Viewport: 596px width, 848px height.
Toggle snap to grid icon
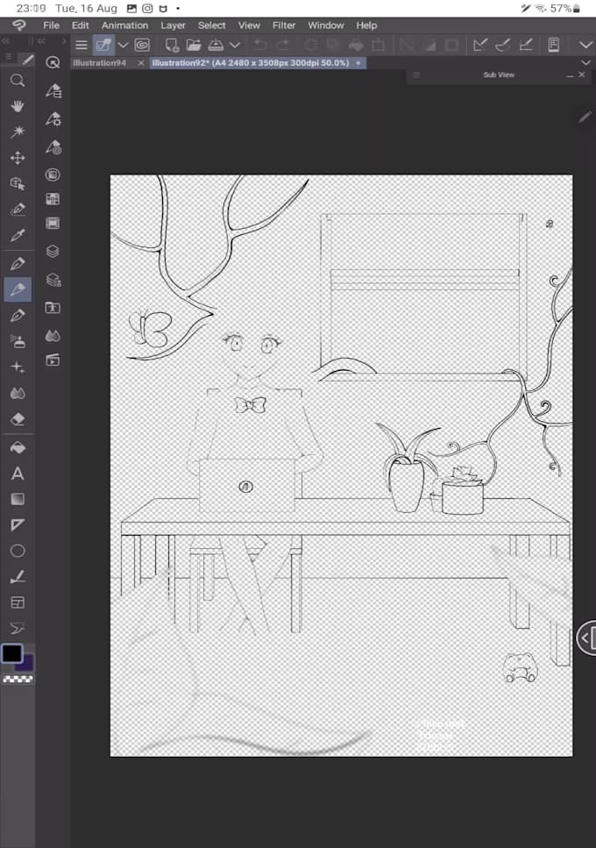[x=526, y=45]
